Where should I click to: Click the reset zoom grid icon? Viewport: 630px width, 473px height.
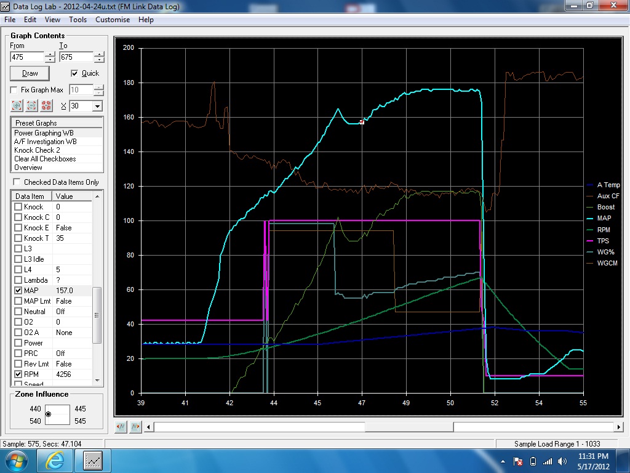coord(46,106)
